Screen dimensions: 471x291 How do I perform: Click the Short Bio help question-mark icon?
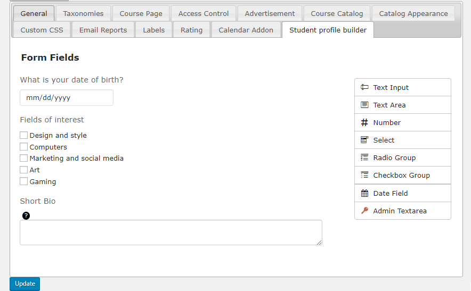26,215
